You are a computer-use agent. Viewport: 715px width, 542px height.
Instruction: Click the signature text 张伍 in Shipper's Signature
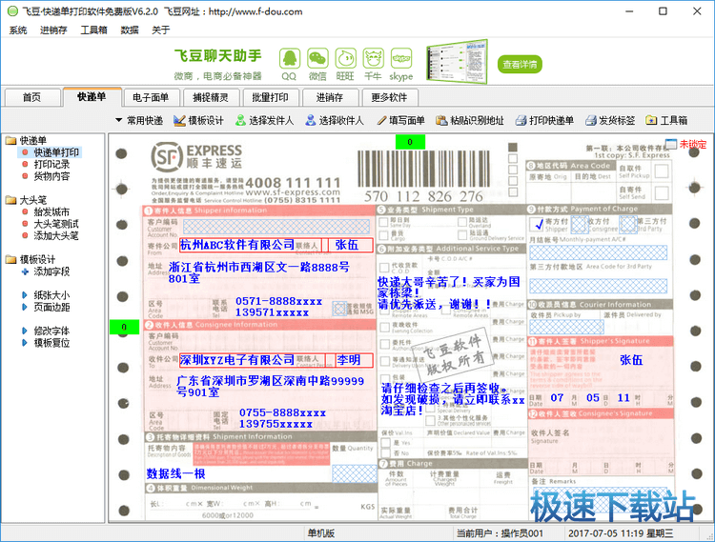click(631, 360)
